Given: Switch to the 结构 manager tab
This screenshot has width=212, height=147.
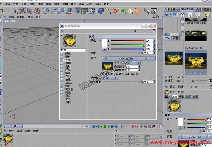Looking at the screenshot, I should point(175,10).
